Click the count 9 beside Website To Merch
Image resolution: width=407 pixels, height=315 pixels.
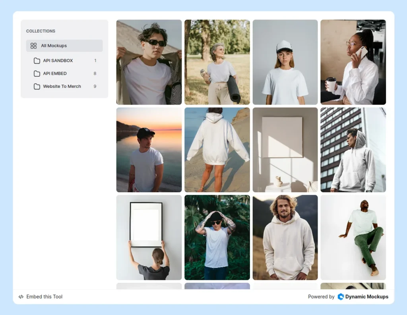95,87
